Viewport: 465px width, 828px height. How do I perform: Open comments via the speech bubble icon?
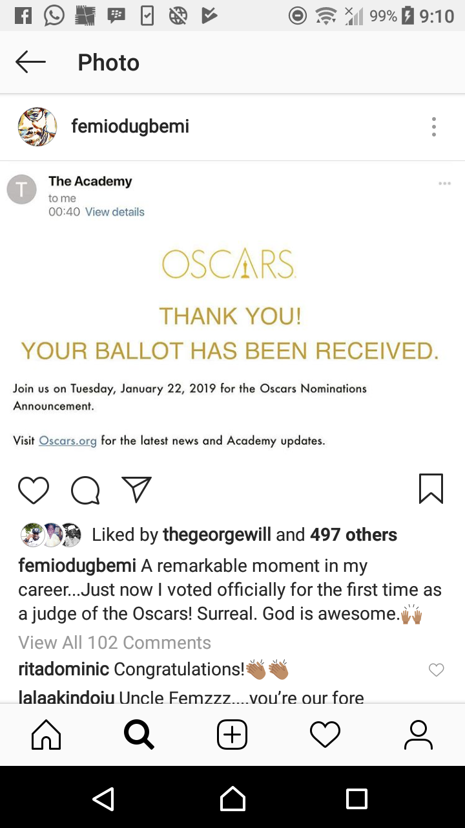coord(85,490)
